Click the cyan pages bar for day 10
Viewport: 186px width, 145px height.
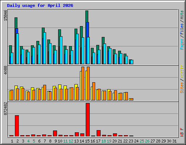tap(61, 50)
